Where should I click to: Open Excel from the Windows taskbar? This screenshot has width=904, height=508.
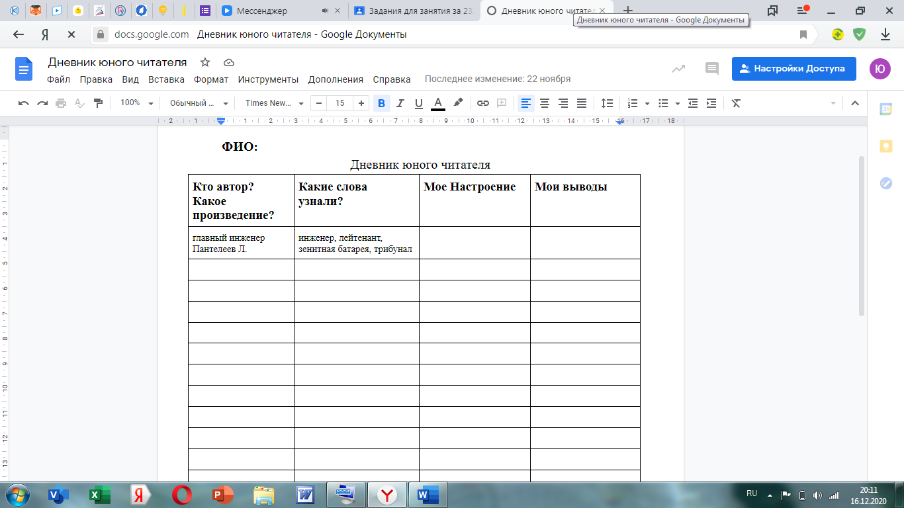(x=101, y=494)
